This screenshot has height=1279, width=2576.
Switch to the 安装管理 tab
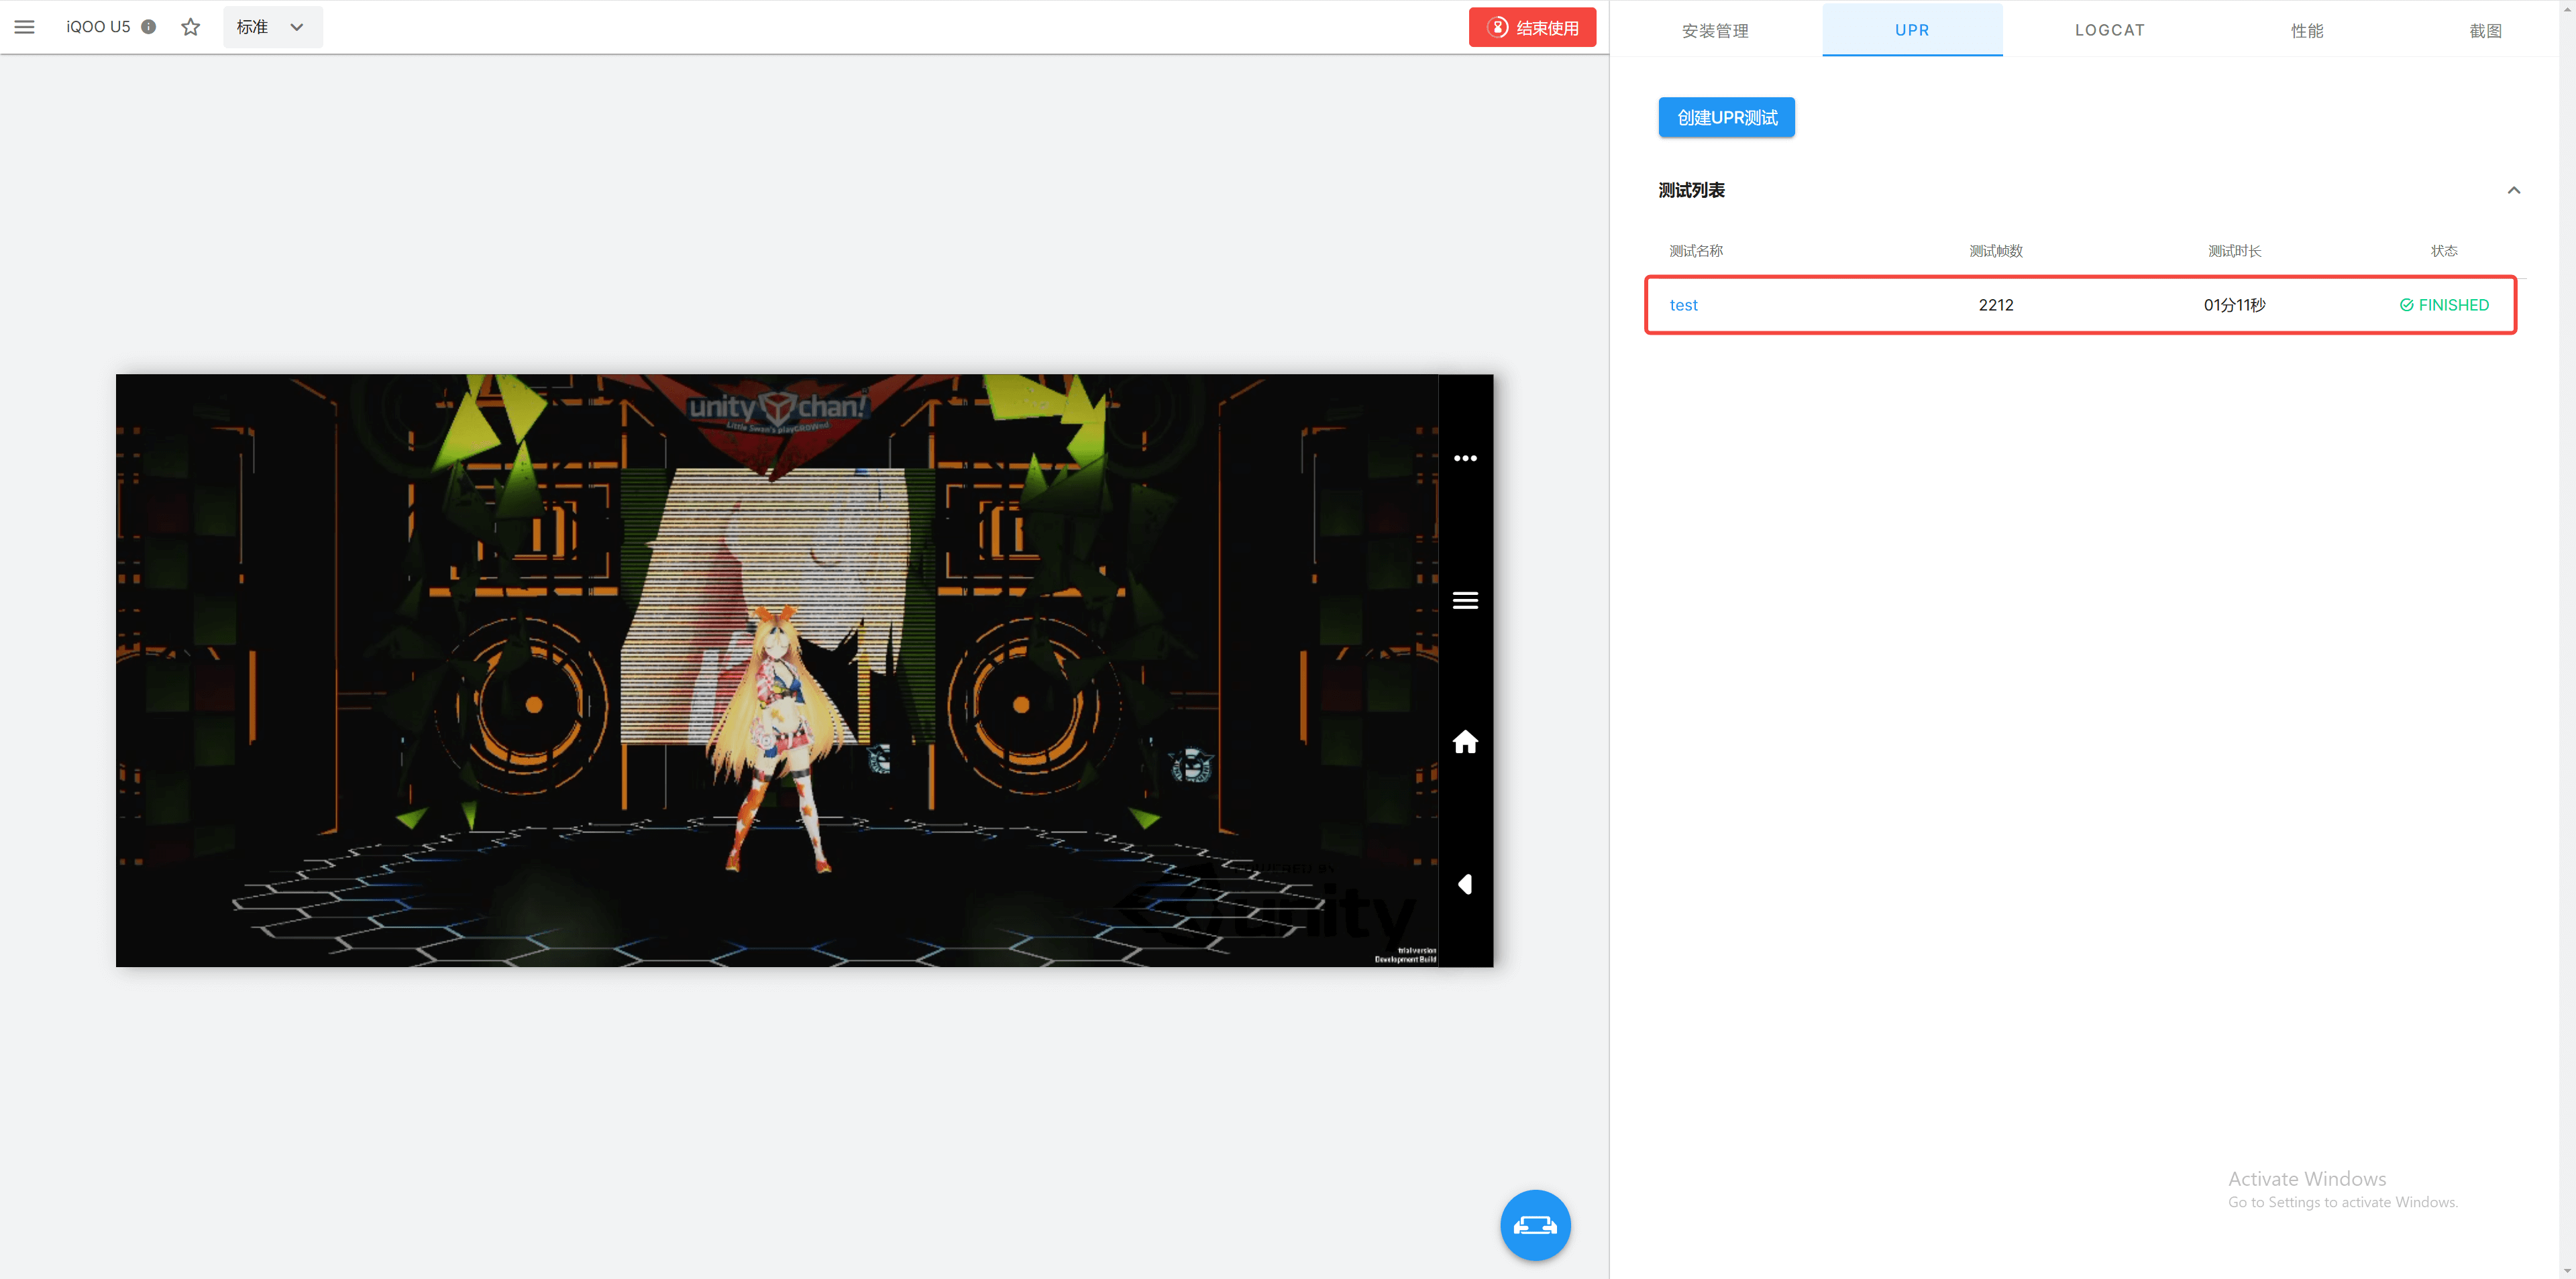pyautogui.click(x=1715, y=30)
